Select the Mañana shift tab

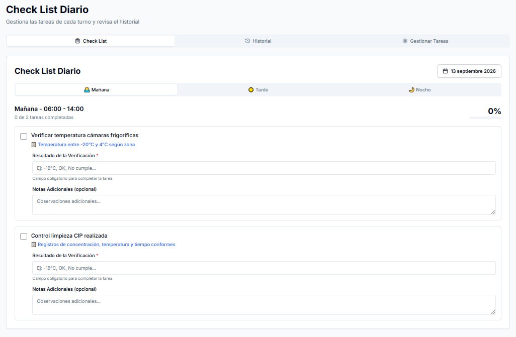tap(96, 90)
